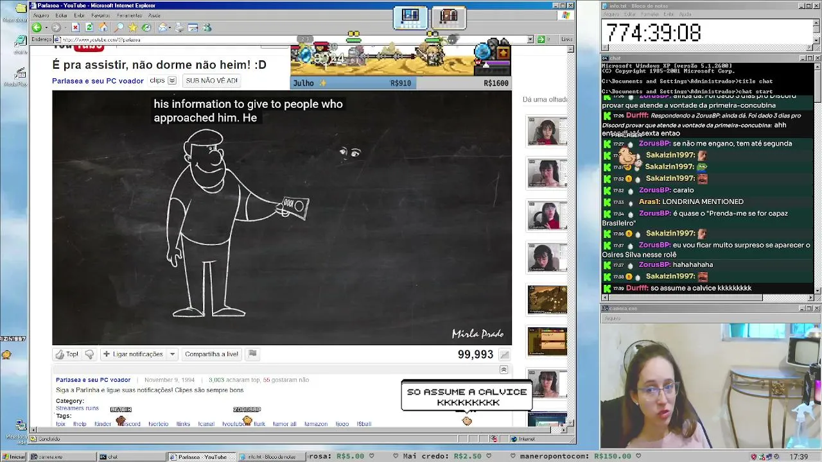
Task: Open the top desktop folder icon
Action: [x=21, y=8]
